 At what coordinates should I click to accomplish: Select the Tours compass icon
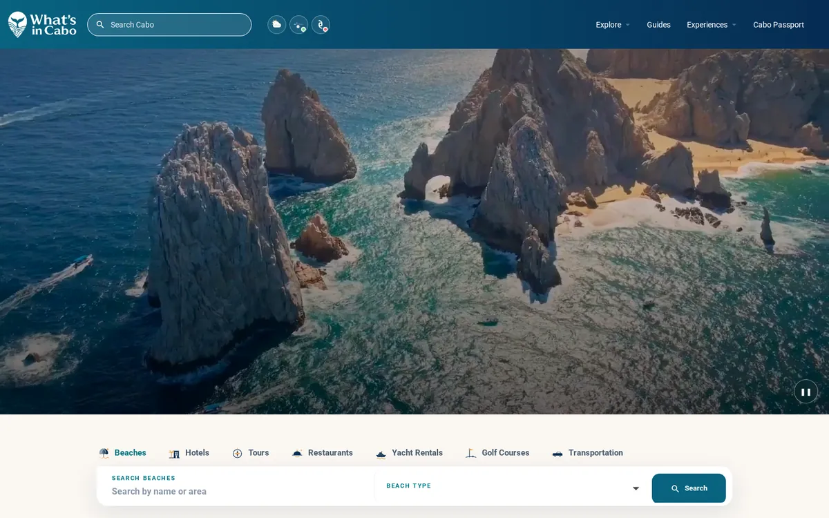tap(238, 454)
